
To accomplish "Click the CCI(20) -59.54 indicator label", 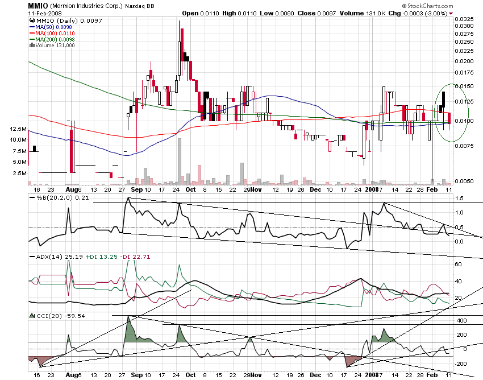I will pyautogui.click(x=60, y=316).
